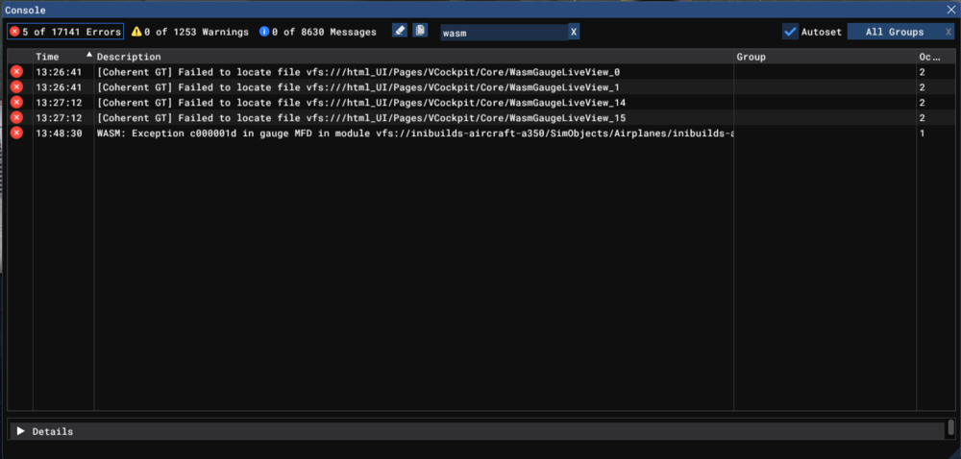Click error icon of WasmGaugeLiveView_1 row
The height and width of the screenshot is (459, 961).
(x=16, y=87)
